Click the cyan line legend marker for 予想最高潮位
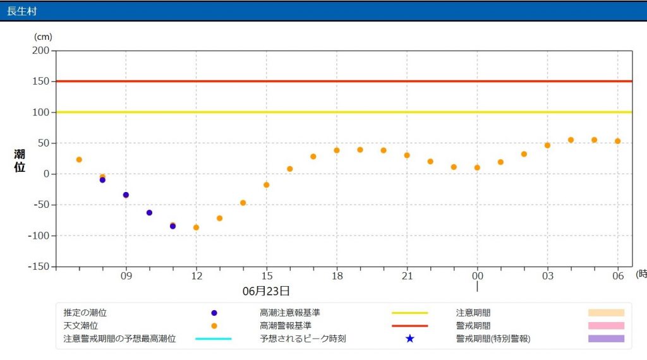The image size is (647, 360). (x=214, y=339)
